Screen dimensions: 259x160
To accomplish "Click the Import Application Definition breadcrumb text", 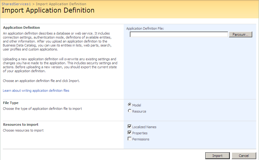I will [x=61, y=4].
